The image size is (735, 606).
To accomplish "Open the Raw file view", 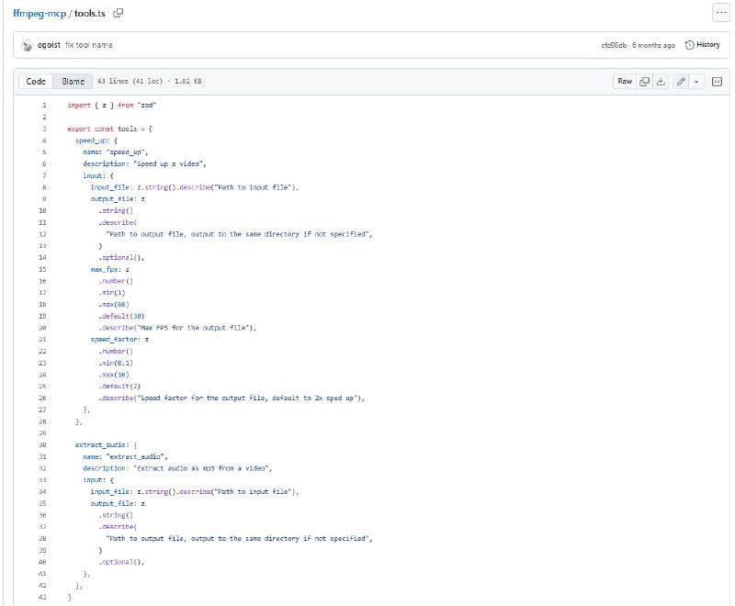I will click(625, 81).
